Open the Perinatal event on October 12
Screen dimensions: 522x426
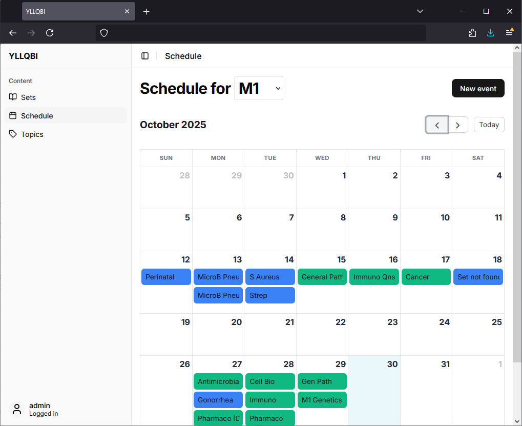[x=165, y=277]
